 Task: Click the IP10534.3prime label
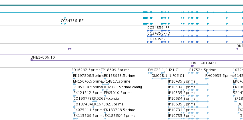[182, 87]
